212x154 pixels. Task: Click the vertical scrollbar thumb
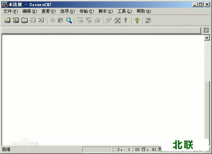pyautogui.click(x=207, y=110)
